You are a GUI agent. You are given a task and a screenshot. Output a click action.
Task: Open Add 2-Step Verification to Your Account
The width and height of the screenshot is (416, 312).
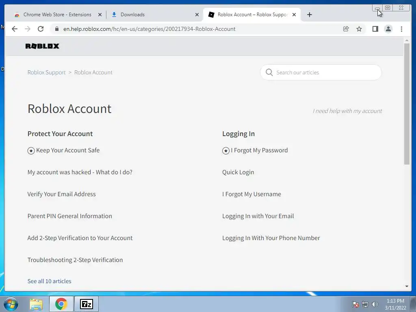tap(80, 238)
